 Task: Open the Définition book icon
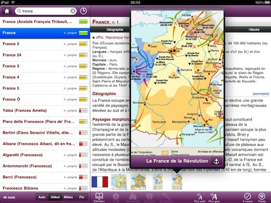pos(99,197)
